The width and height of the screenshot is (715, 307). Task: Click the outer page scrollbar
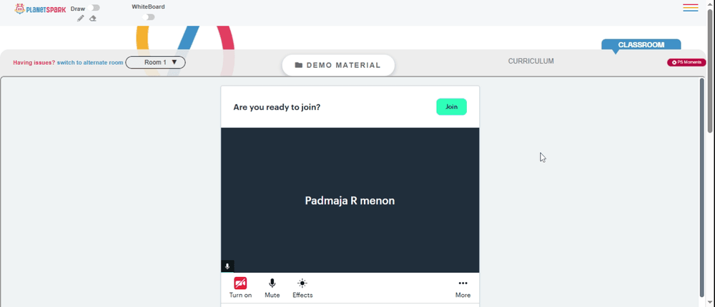(x=711, y=71)
